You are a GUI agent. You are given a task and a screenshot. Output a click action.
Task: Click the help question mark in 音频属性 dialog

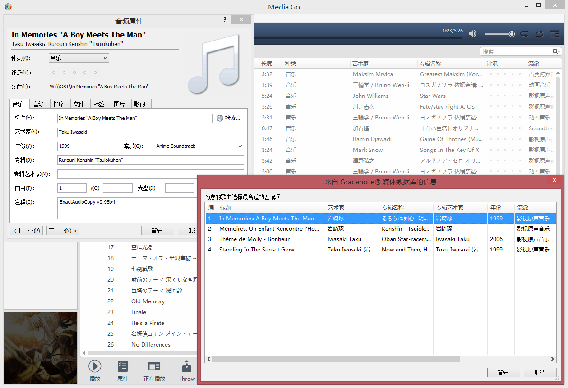[225, 20]
